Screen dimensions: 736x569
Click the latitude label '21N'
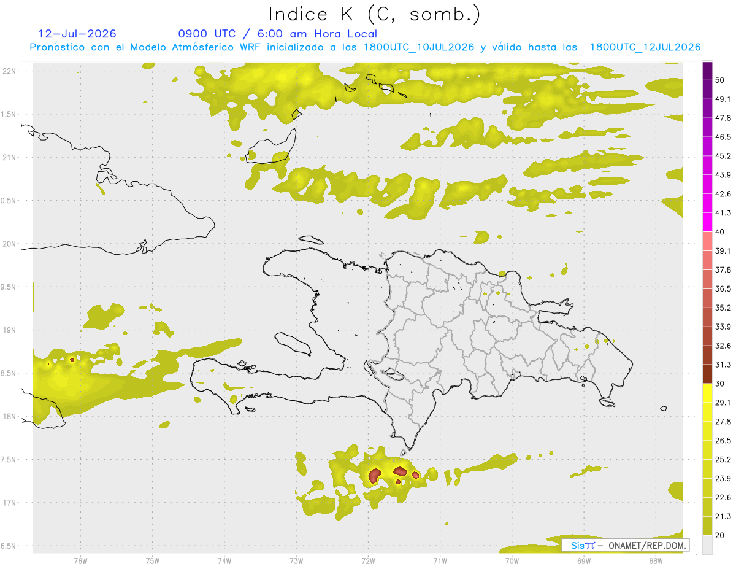click(x=10, y=157)
